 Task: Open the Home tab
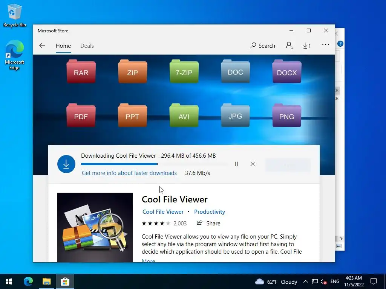point(63,46)
